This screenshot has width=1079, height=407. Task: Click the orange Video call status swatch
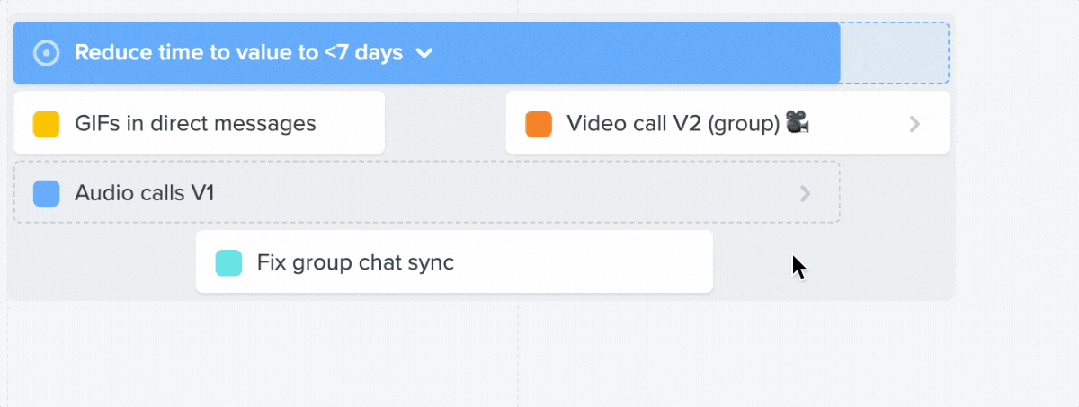538,123
